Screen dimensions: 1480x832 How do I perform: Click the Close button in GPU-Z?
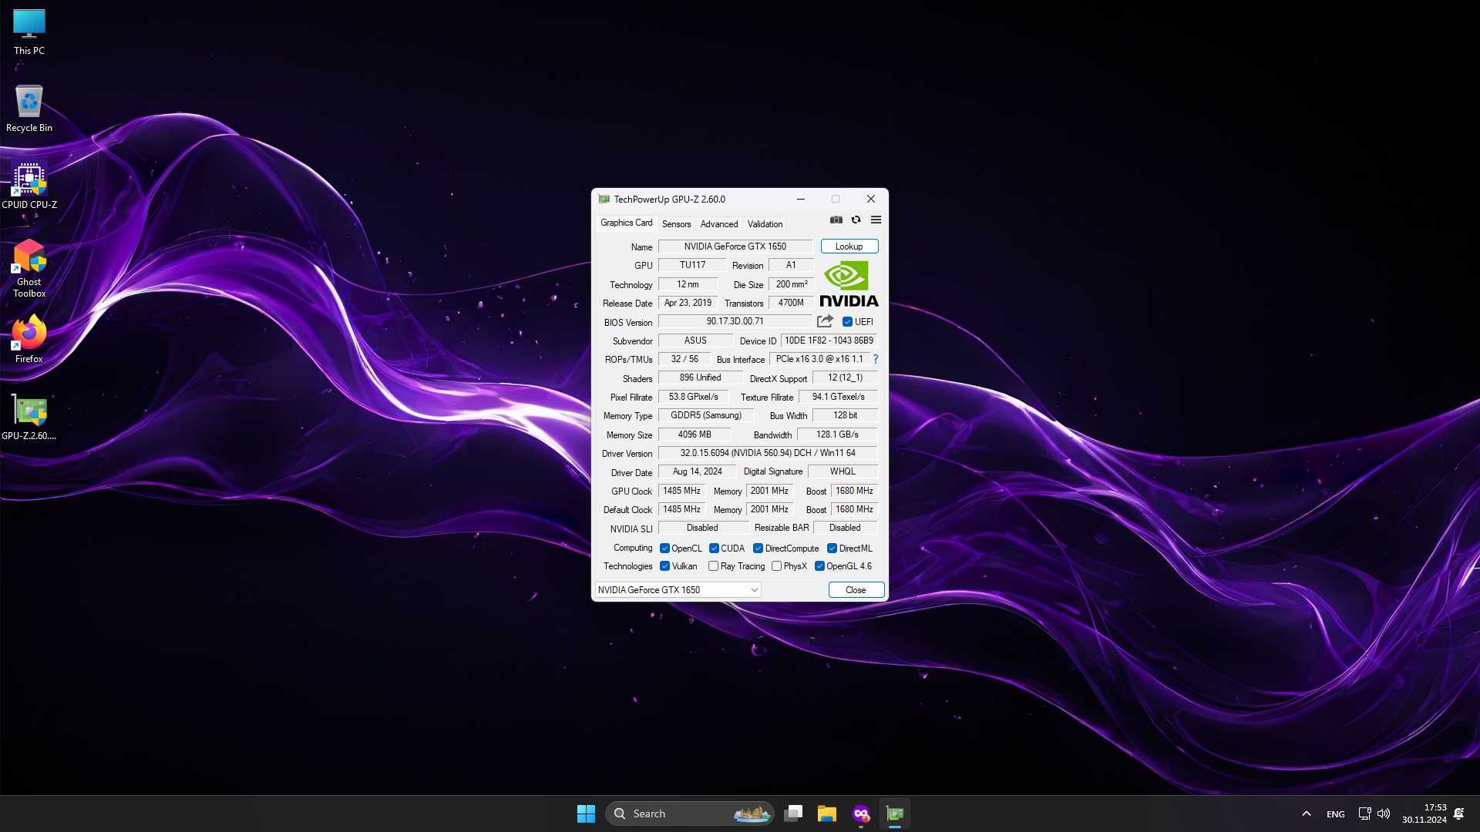856,590
